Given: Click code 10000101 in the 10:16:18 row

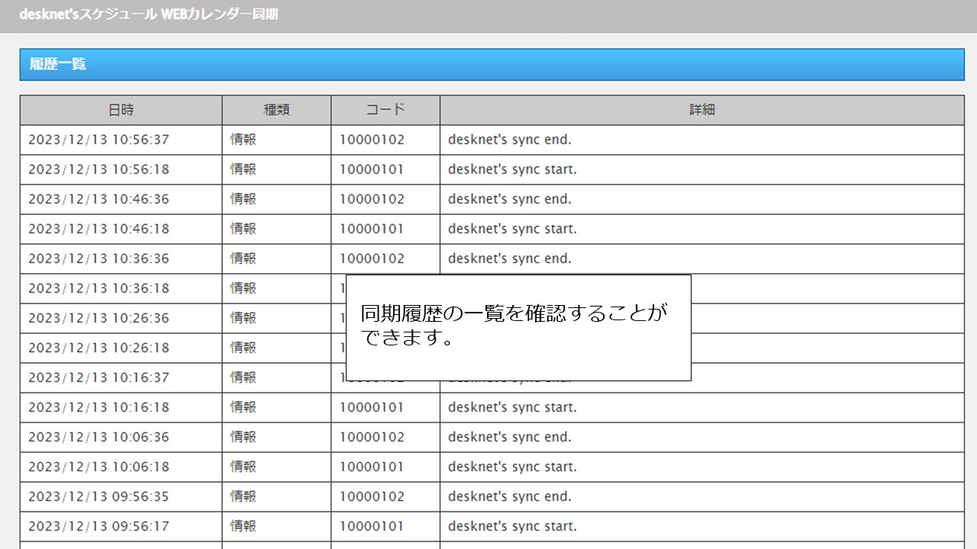Looking at the screenshot, I should [x=372, y=407].
